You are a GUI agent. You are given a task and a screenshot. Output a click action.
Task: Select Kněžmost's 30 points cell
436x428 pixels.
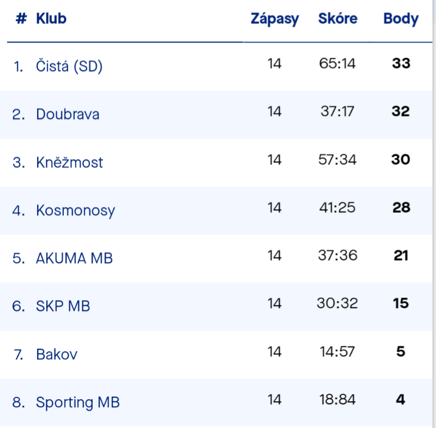pos(401,160)
